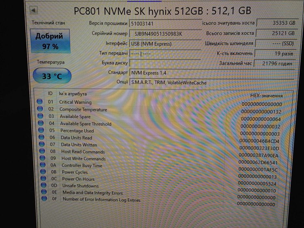Viewport: 304px width, 228px height.
Task: Click the ID column header
Action: 50,93
